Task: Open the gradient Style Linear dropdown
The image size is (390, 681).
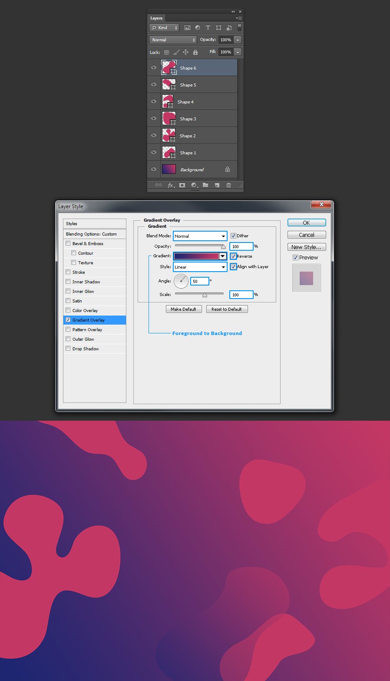Action: (200, 267)
